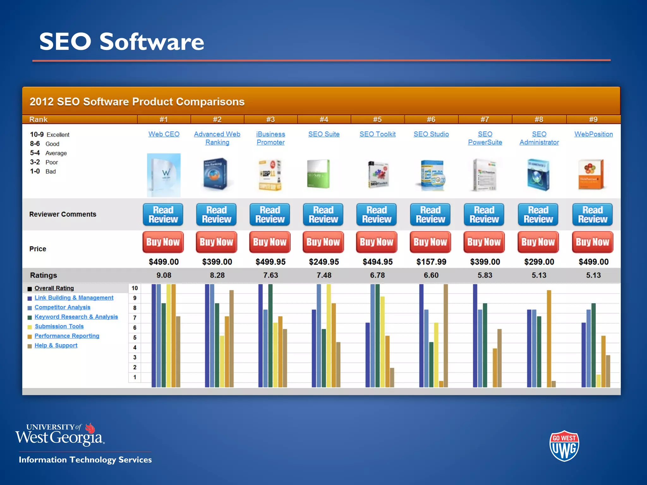Read Review for Web CEO
The height and width of the screenshot is (485, 647).
click(x=163, y=214)
